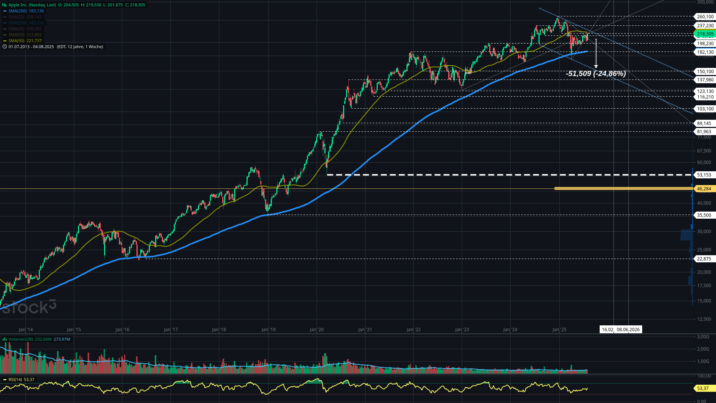Click the -51,509 (-24,86%) measurement label
Image resolution: width=716 pixels, height=403 pixels.
pyautogui.click(x=596, y=74)
